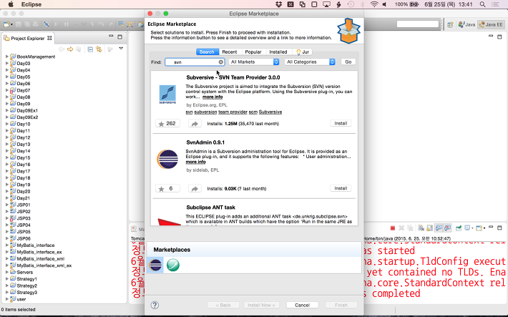The image size is (508, 317).
Task: Select the Eclipse Marketplace catalog icon
Action: click(155, 265)
